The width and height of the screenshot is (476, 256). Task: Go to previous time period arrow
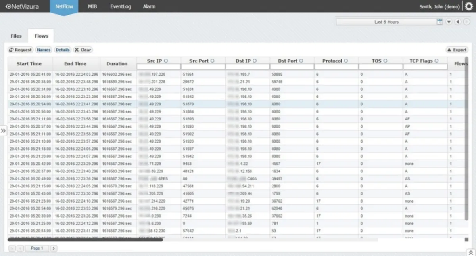point(458,22)
